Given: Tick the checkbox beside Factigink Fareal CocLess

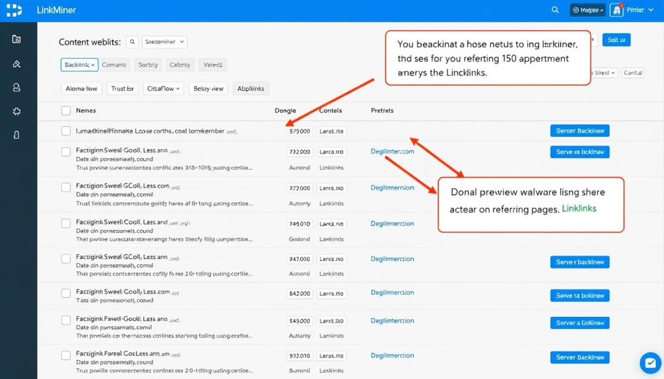Looking at the screenshot, I should pos(65,356).
